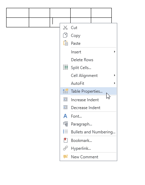Click the top-right table cell
The width and height of the screenshot is (145, 185).
(101, 13)
